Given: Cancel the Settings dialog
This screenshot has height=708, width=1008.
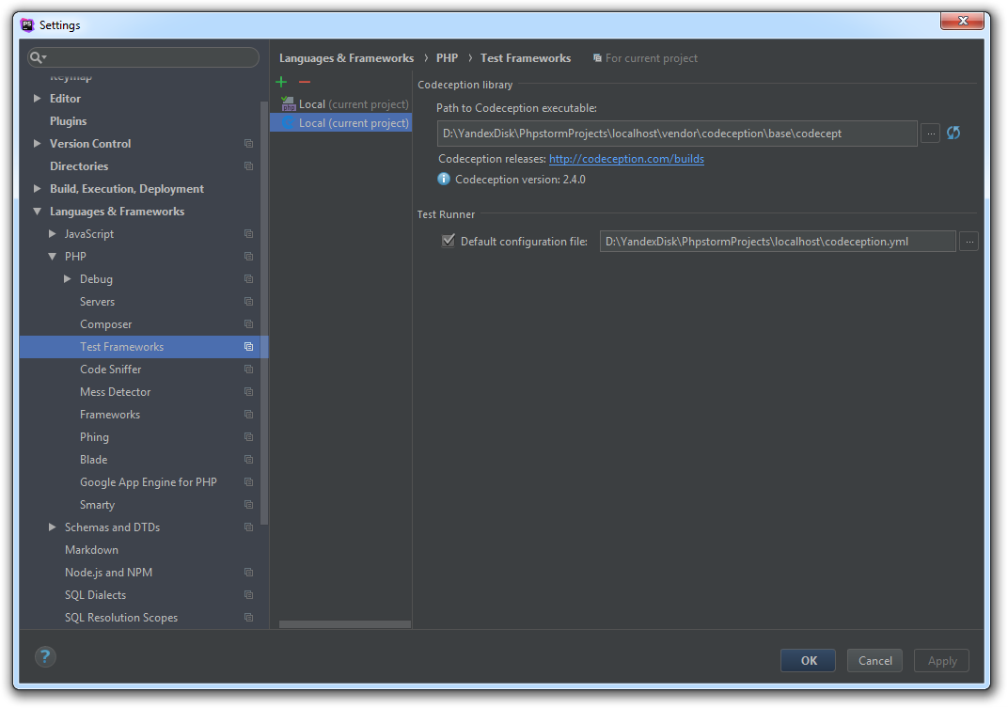Looking at the screenshot, I should tap(874, 660).
